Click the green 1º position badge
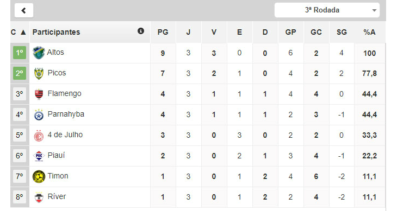Image resolution: width=397 pixels, height=211 pixels. click(20, 53)
